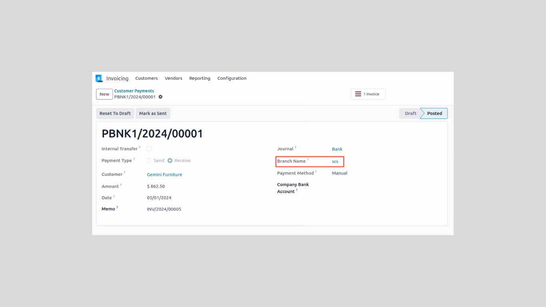Viewport: 546px width, 307px height.
Task: Select the Draft status stage
Action: point(410,114)
